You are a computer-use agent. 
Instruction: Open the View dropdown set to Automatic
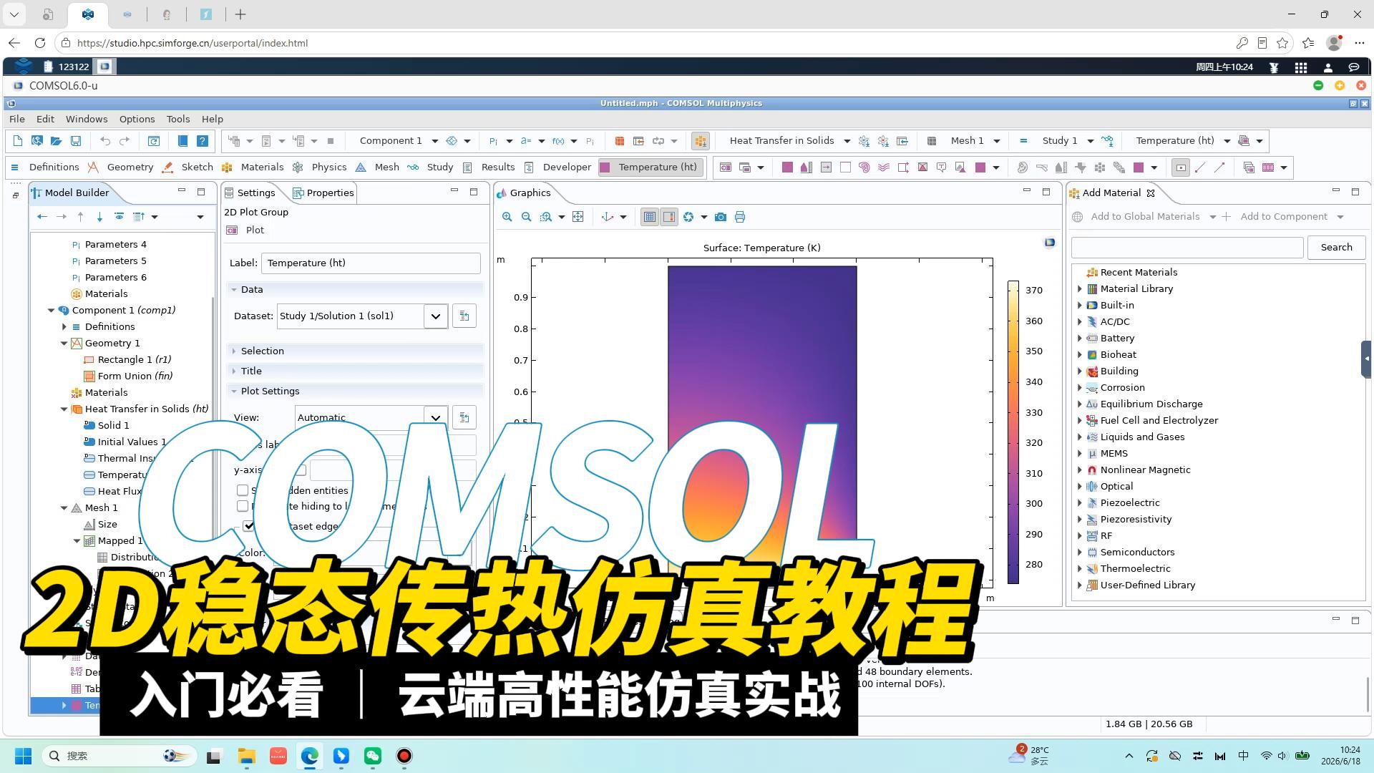click(x=435, y=417)
